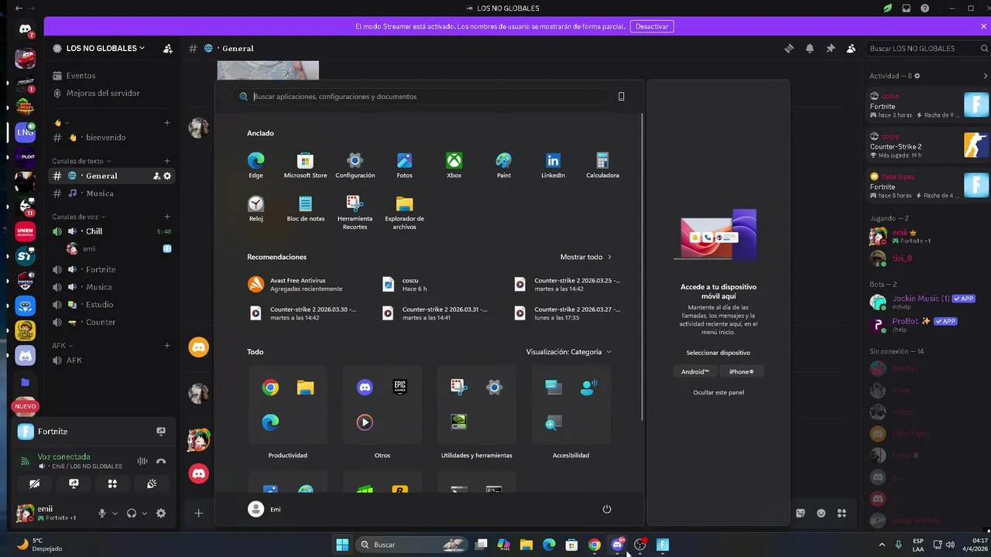Expand headphone output options arrow
Screen dimensions: 991x557
click(144, 514)
